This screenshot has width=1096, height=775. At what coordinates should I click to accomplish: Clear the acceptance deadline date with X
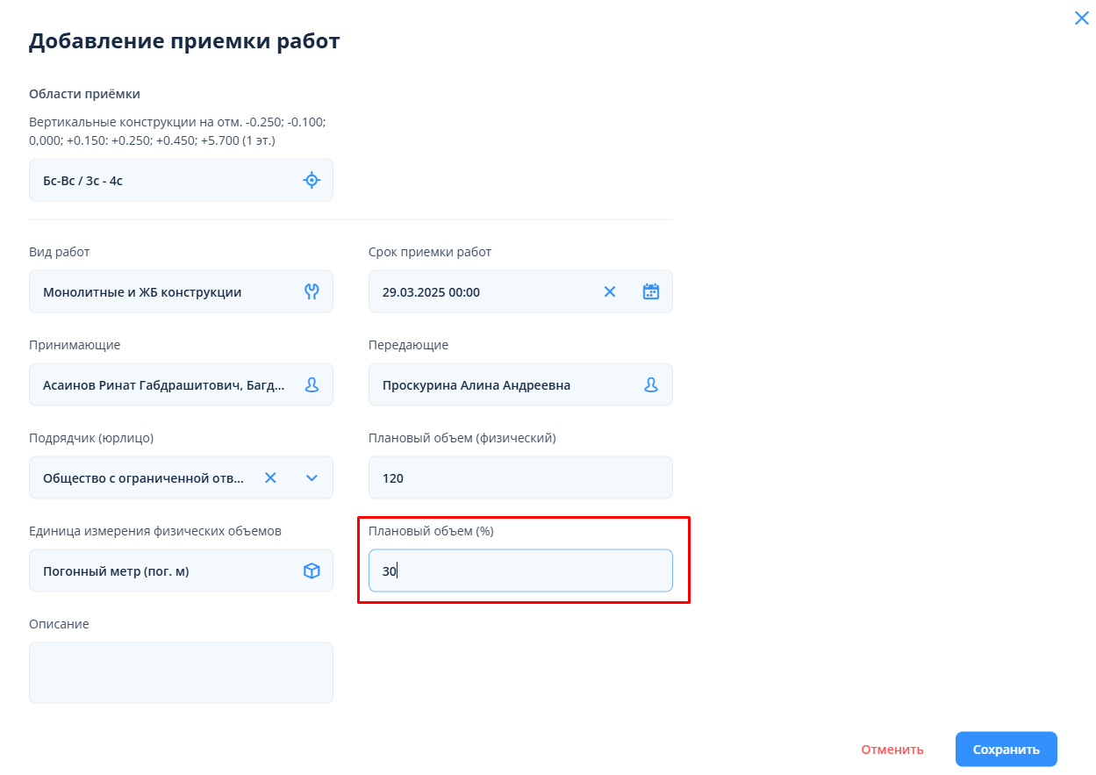pyautogui.click(x=610, y=292)
